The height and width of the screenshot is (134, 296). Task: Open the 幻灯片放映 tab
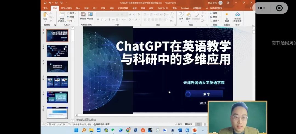[123, 8]
